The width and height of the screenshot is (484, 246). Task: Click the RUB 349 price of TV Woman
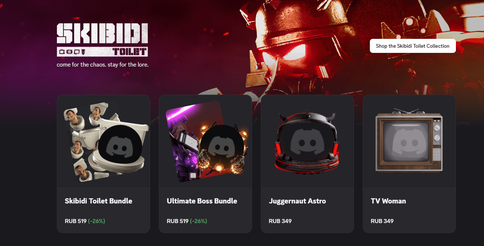[382, 221]
